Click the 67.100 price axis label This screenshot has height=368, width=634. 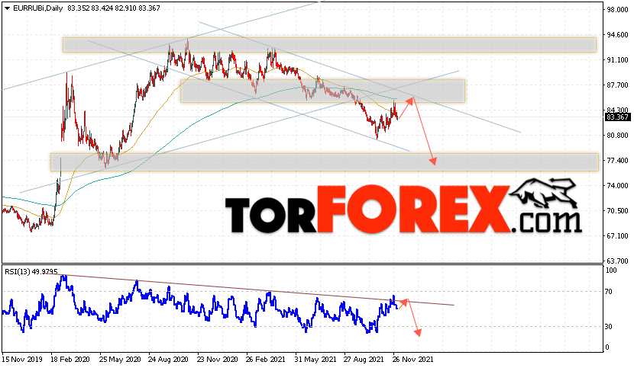point(617,235)
